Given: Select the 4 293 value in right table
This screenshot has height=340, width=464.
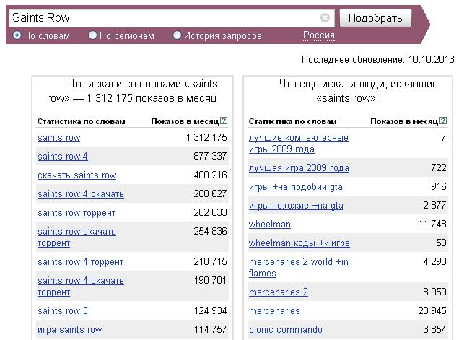Looking at the screenshot, I should (x=434, y=261).
